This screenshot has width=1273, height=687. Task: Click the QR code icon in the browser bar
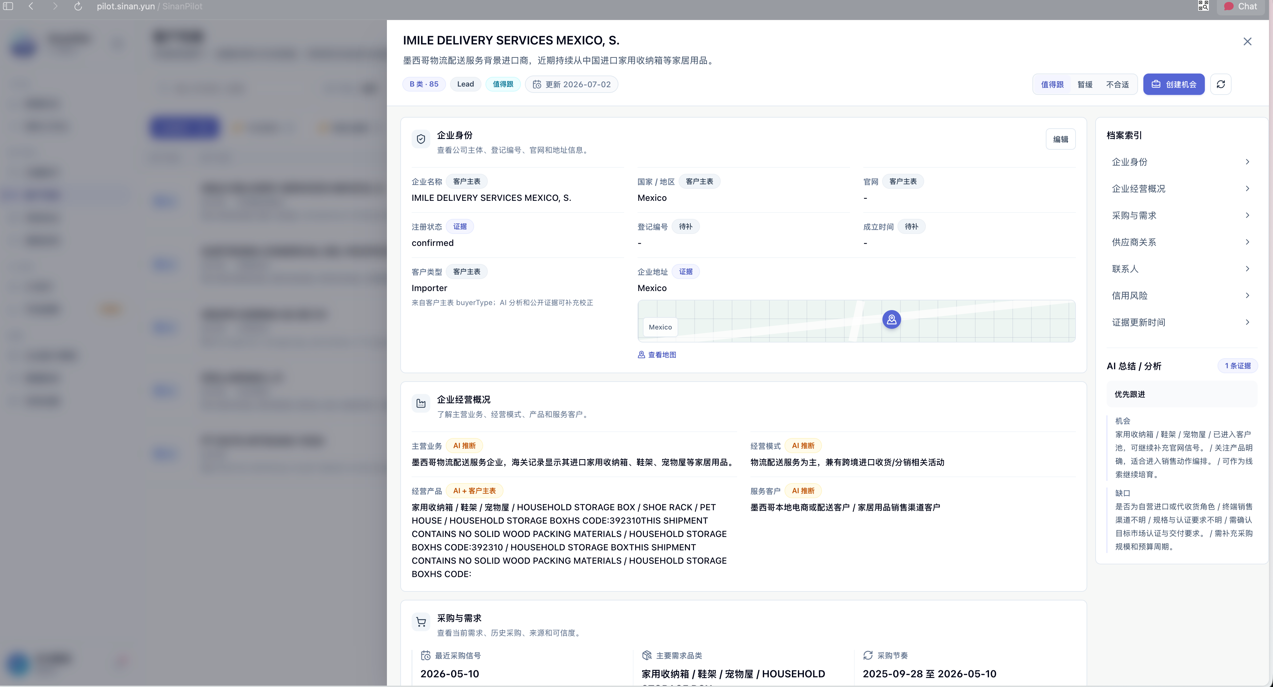[x=1203, y=6]
